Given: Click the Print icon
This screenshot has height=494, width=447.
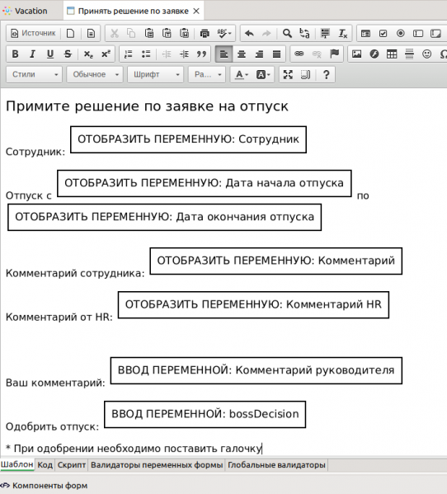Looking at the screenshot, I should pyautogui.click(x=205, y=33).
